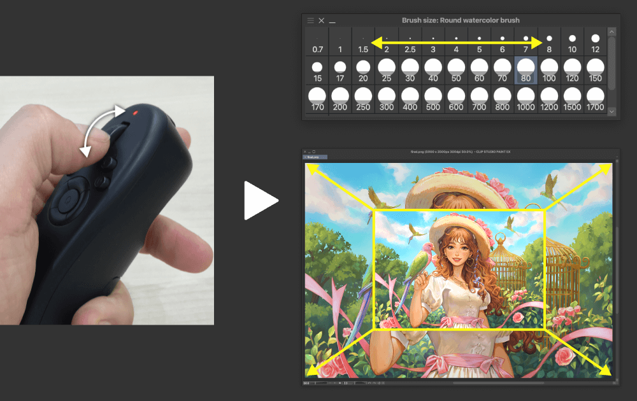Click the zoom slider in the status bar
Viewport: 637px width, 401px height.
(x=317, y=384)
